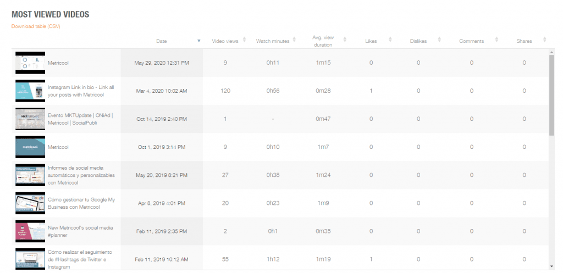
Task: Select the 27 video views value
Action: [x=225, y=175]
